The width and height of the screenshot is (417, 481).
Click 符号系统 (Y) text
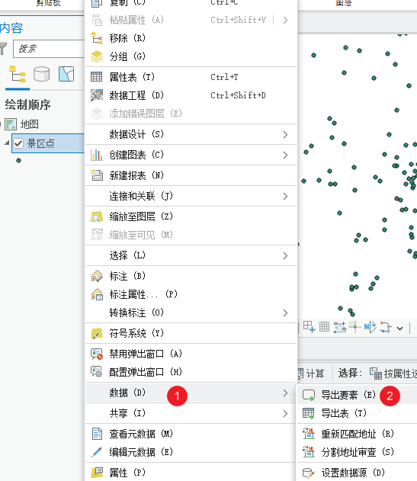136,333
